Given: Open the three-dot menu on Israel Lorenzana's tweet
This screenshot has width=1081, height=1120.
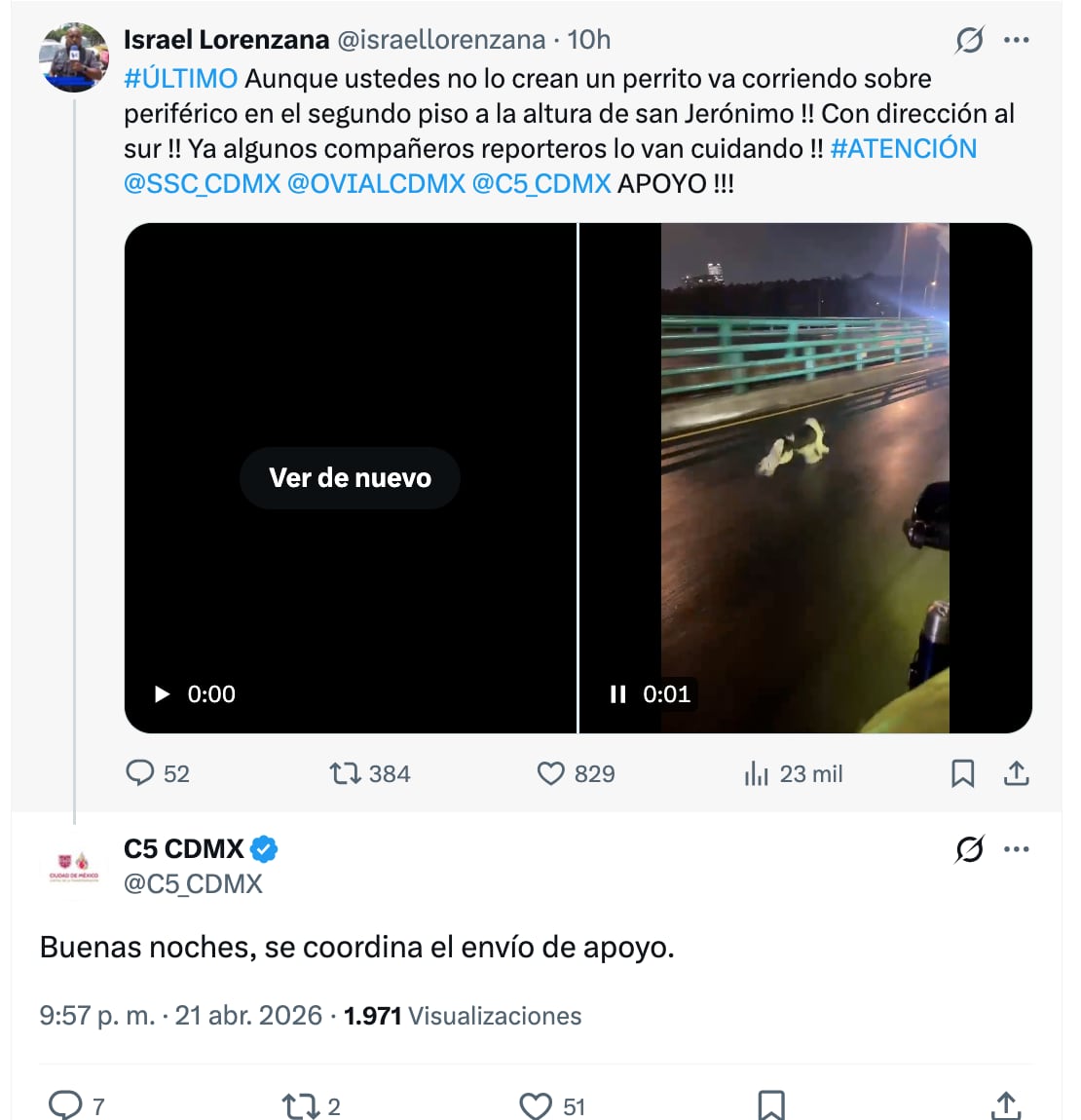Looking at the screenshot, I should (1017, 39).
